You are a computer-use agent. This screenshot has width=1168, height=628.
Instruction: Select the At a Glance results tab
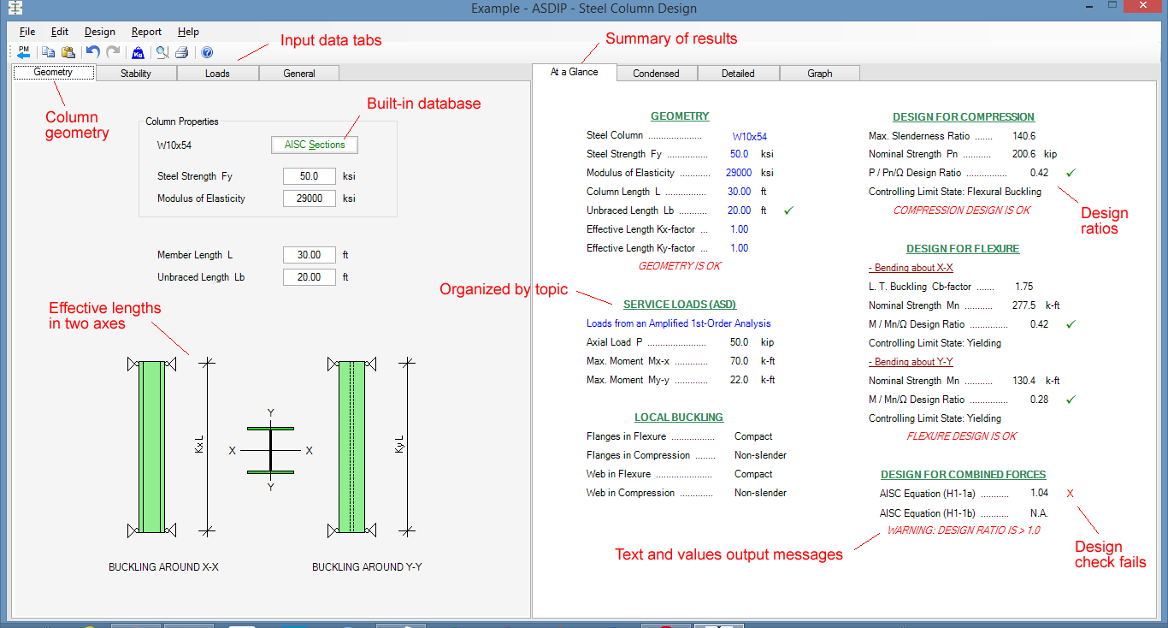pos(575,73)
